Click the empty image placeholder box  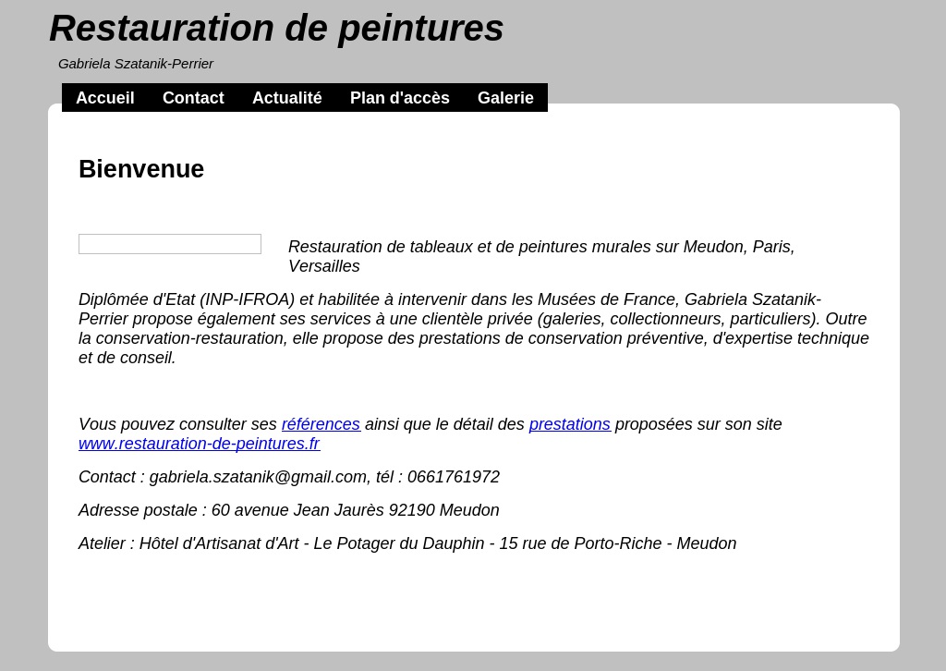(x=170, y=244)
